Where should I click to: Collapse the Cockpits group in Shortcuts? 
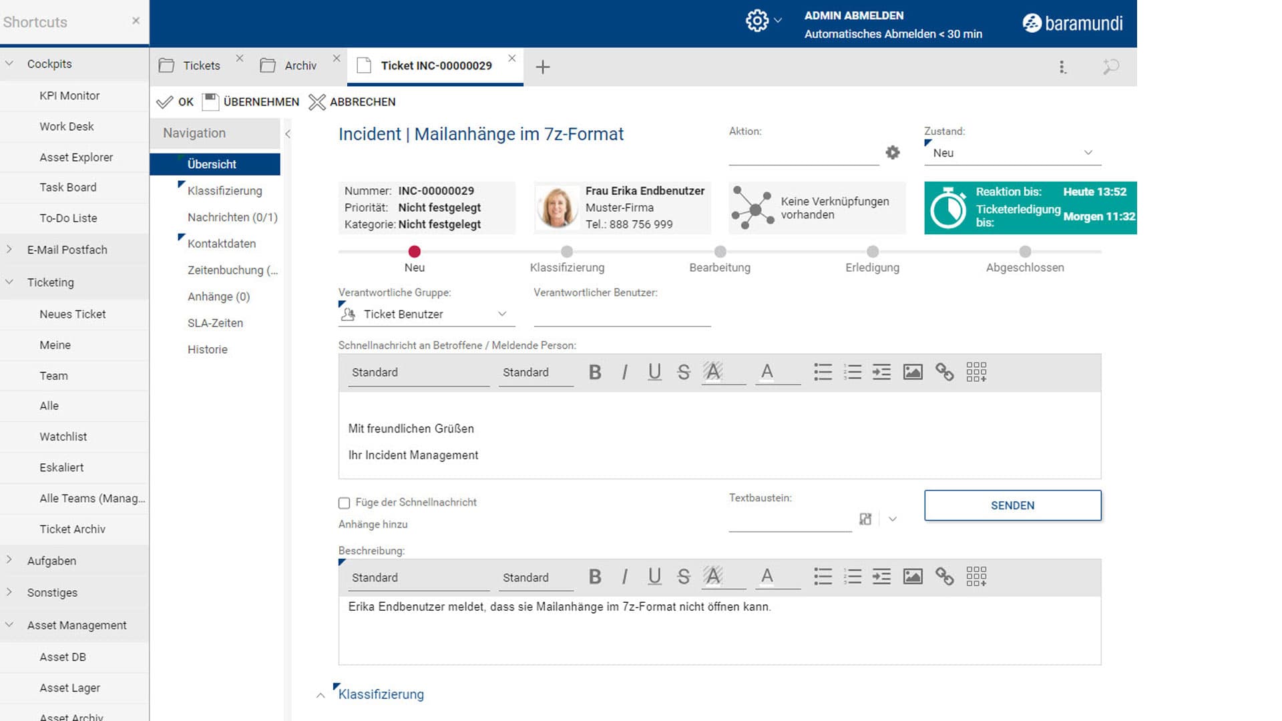pos(9,63)
